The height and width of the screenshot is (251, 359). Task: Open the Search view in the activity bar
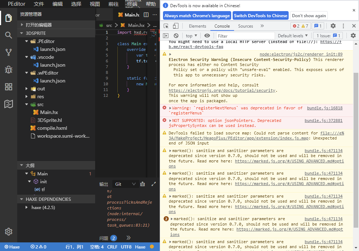[x=9, y=36]
